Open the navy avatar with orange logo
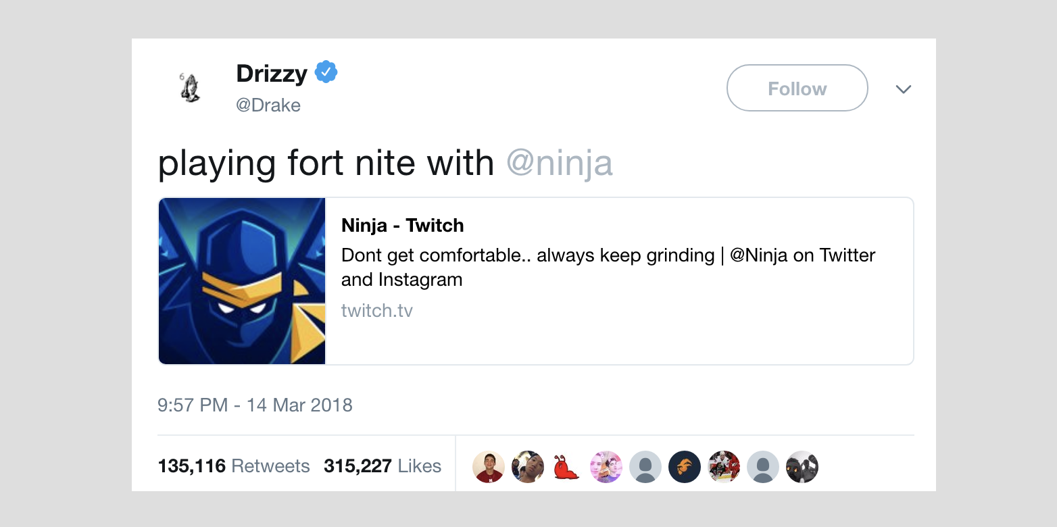Viewport: 1057px width, 527px height. pyautogui.click(x=684, y=466)
